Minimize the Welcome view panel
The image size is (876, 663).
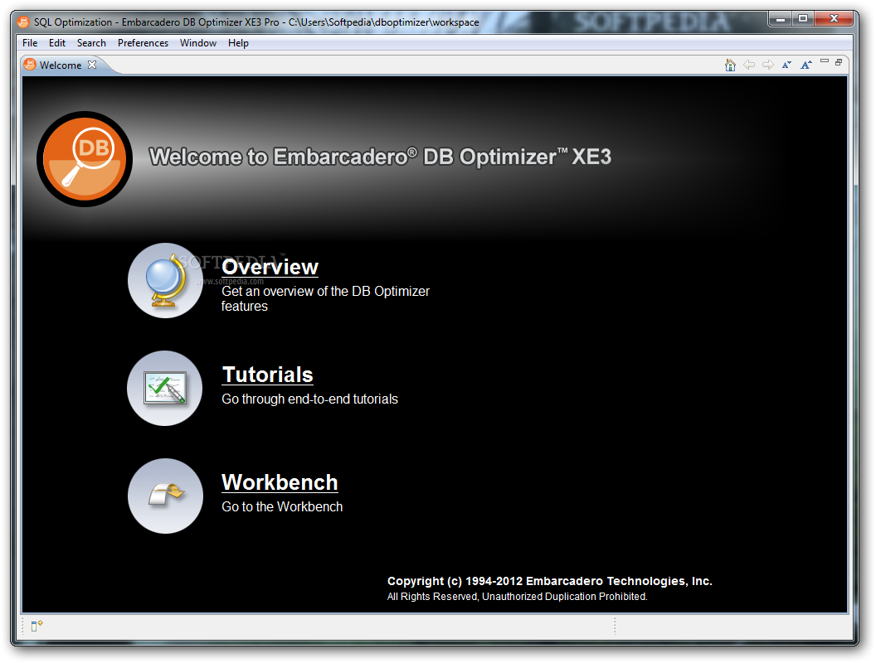click(825, 60)
